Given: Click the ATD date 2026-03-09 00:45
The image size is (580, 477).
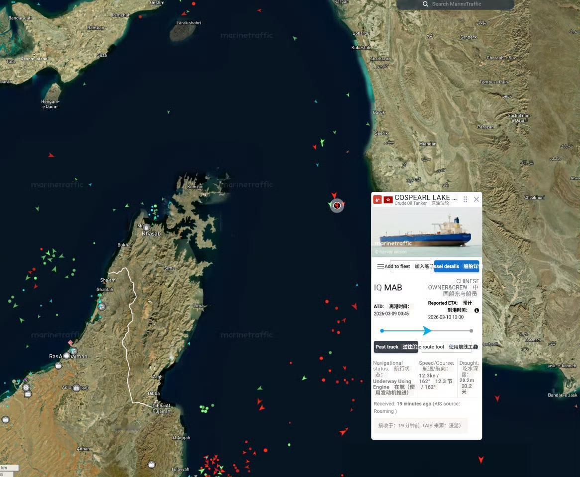Looking at the screenshot, I should tap(391, 314).
